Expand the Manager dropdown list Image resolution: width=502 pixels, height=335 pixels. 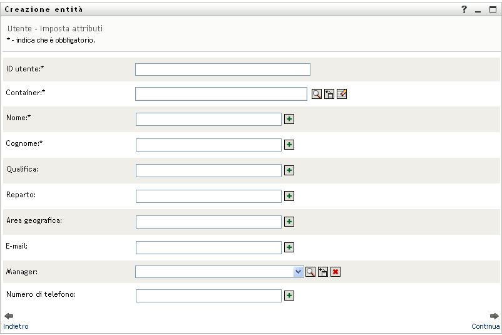point(299,272)
